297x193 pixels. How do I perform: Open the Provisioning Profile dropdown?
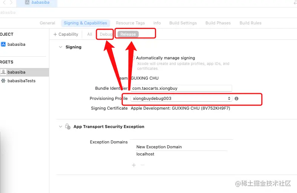(181, 98)
